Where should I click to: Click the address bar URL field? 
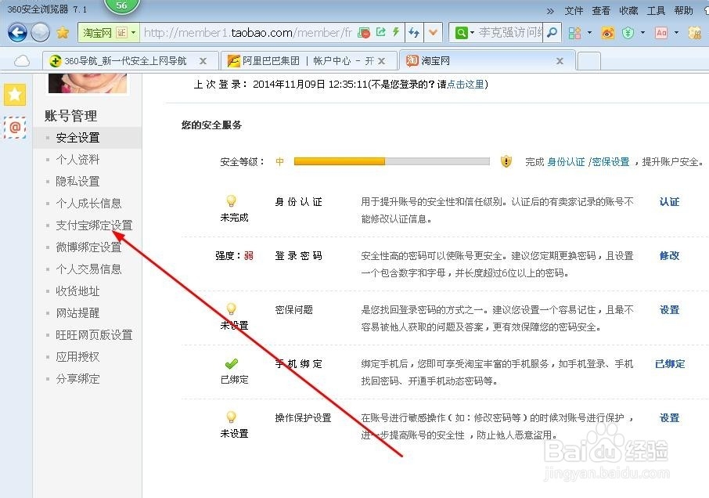247,33
